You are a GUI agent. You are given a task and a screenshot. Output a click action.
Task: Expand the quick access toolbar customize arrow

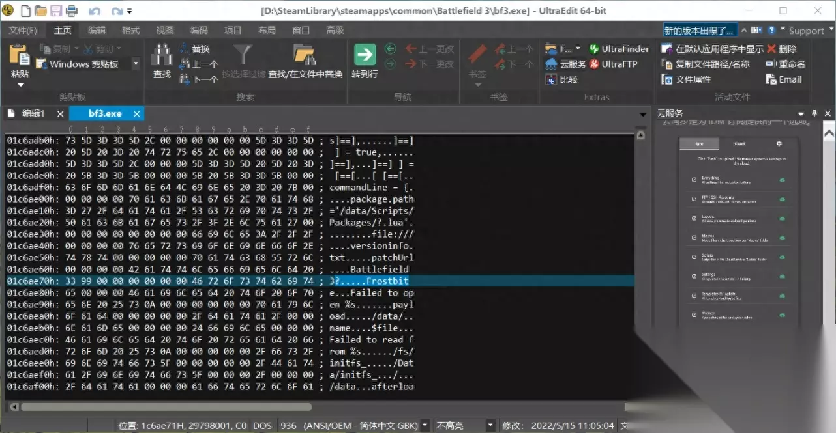tap(130, 11)
